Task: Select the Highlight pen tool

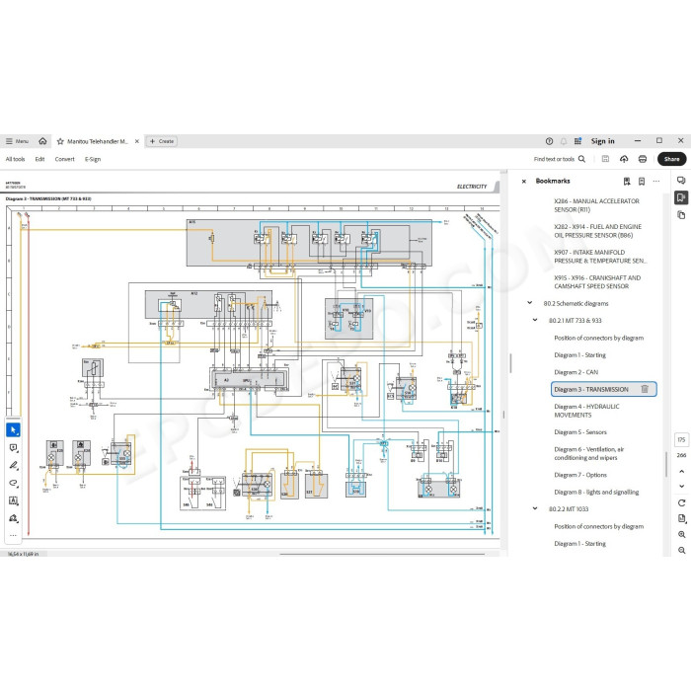Action: pyautogui.click(x=13, y=465)
